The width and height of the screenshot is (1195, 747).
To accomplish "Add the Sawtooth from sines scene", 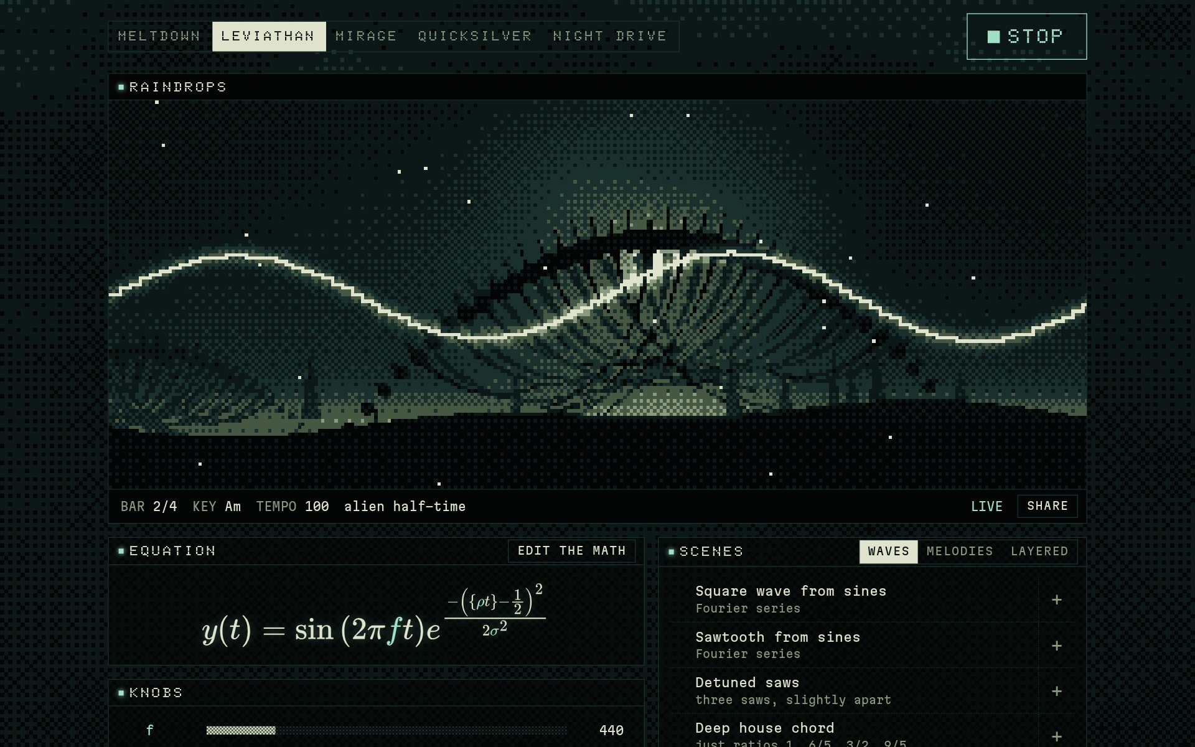I will (1056, 646).
